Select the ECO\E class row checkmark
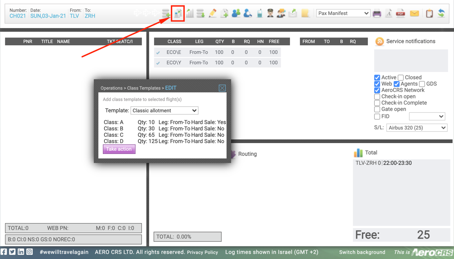454x259 pixels. 158,53
